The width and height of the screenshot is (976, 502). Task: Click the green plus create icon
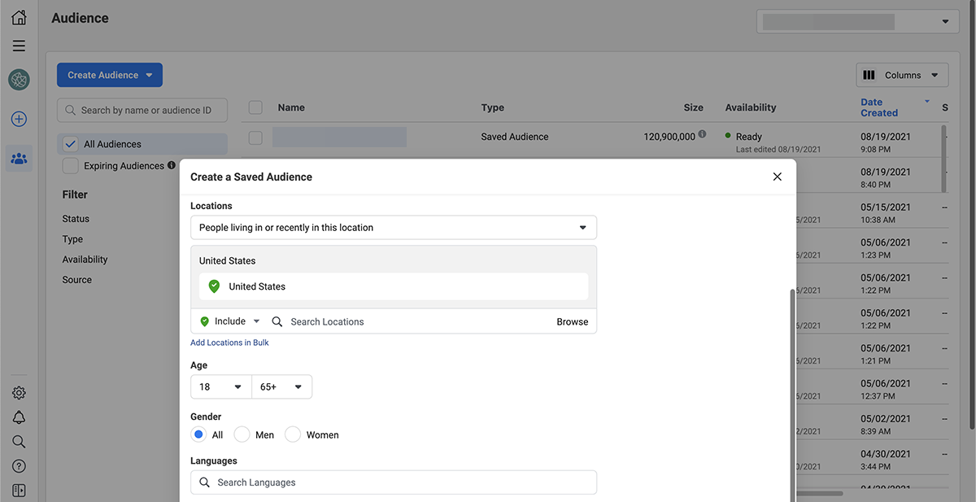[x=19, y=120]
